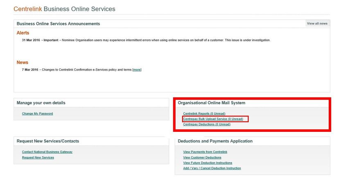
Task: Open Add / Vary / Cancel Deduction Instruction
Action: click(212, 168)
